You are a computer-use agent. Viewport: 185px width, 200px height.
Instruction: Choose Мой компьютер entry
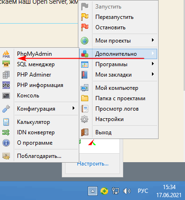118,88
